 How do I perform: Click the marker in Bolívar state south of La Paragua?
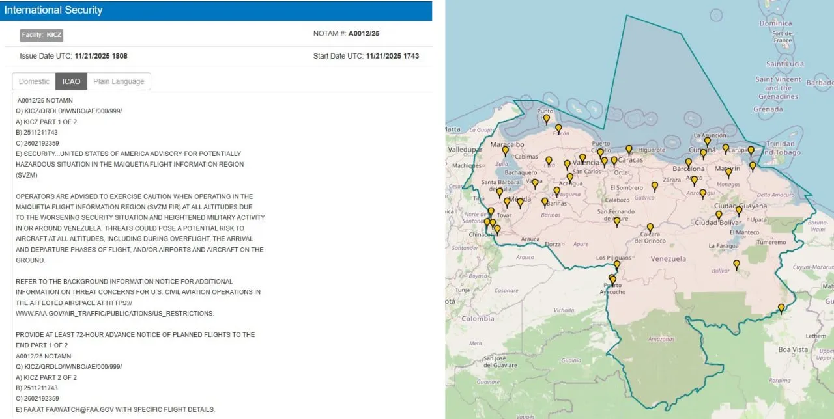pos(736,264)
